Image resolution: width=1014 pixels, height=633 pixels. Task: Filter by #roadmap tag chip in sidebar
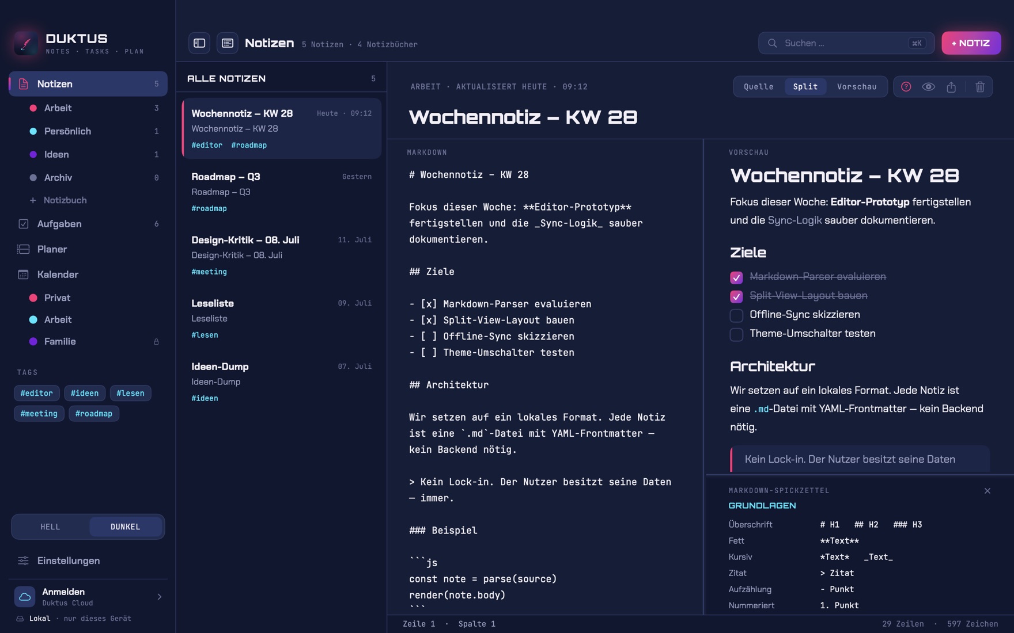94,414
